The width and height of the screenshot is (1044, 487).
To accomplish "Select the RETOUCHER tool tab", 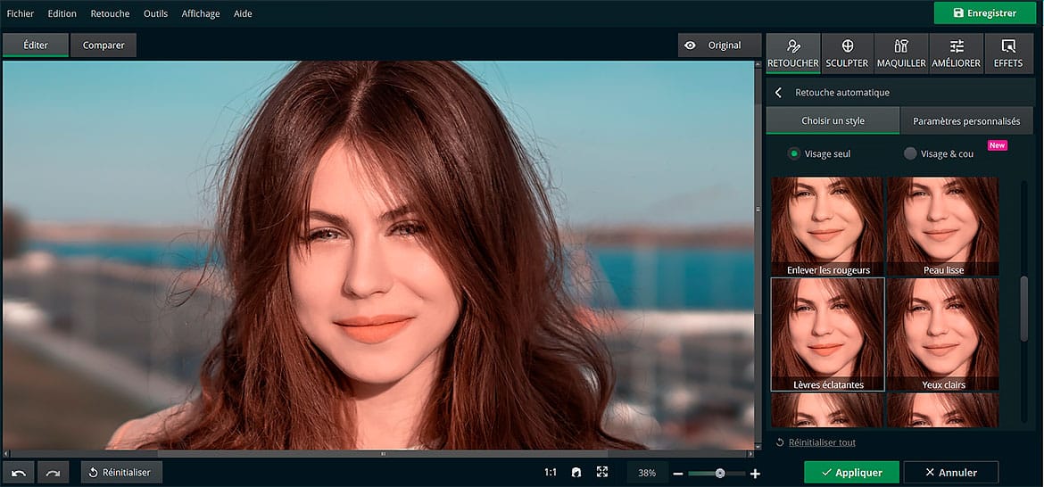I will pos(792,54).
